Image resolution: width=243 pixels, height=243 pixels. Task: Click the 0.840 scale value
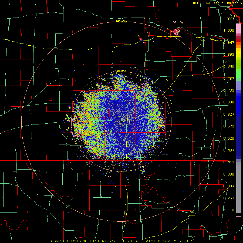point(229,66)
